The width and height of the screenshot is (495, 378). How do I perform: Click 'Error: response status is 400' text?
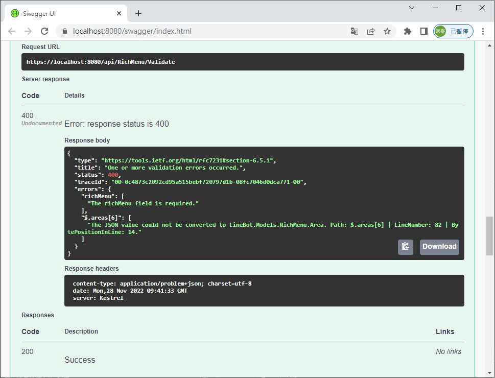coord(116,124)
